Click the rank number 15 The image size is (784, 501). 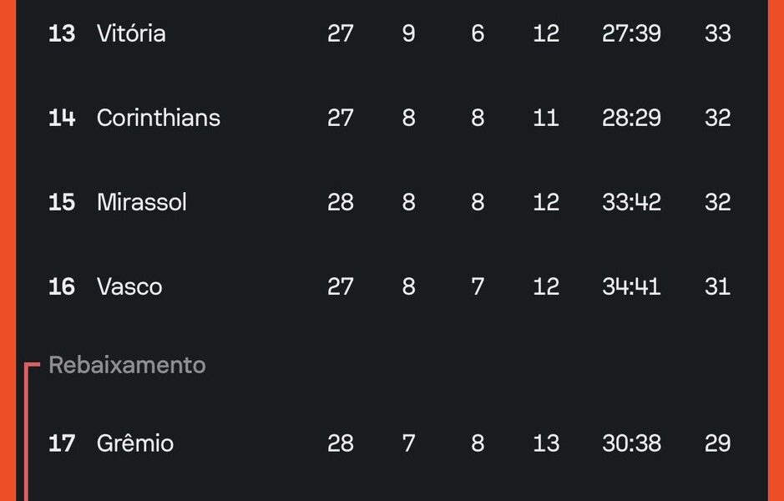click(x=62, y=203)
